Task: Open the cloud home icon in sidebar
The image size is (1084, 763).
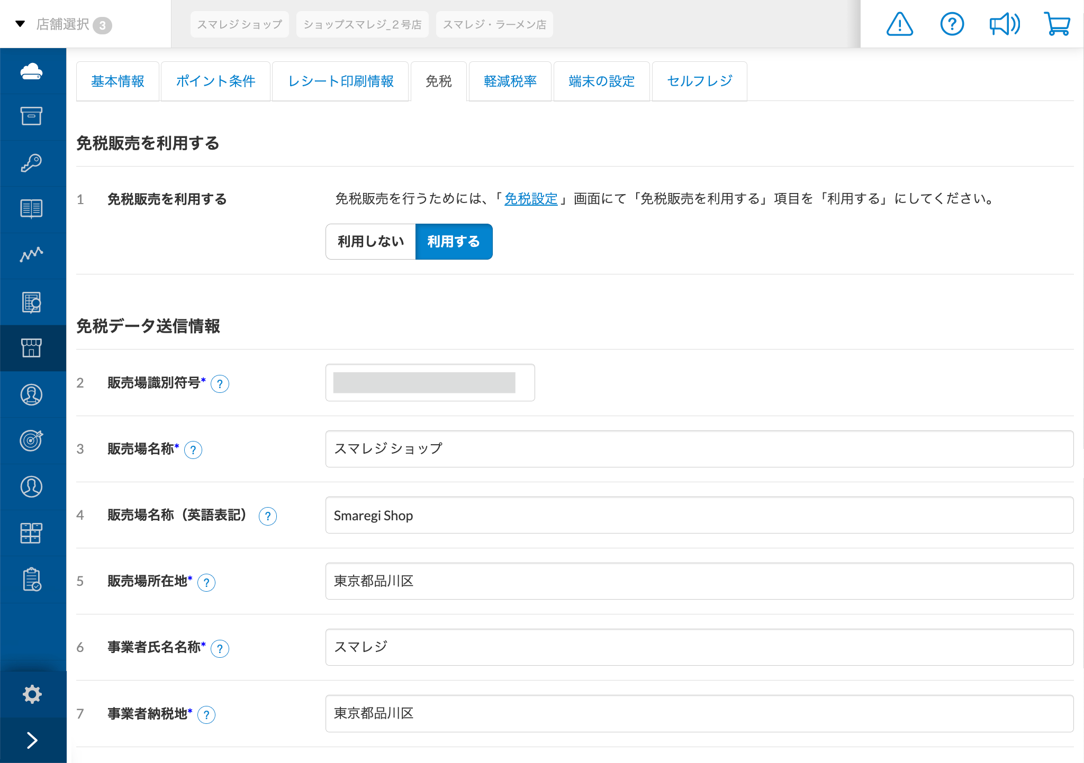Action: click(x=32, y=71)
